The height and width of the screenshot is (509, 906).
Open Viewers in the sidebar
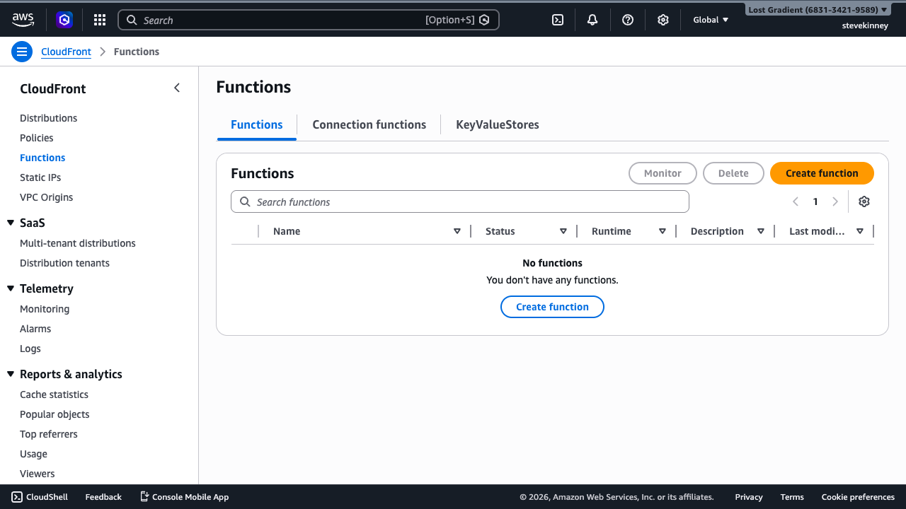37,474
